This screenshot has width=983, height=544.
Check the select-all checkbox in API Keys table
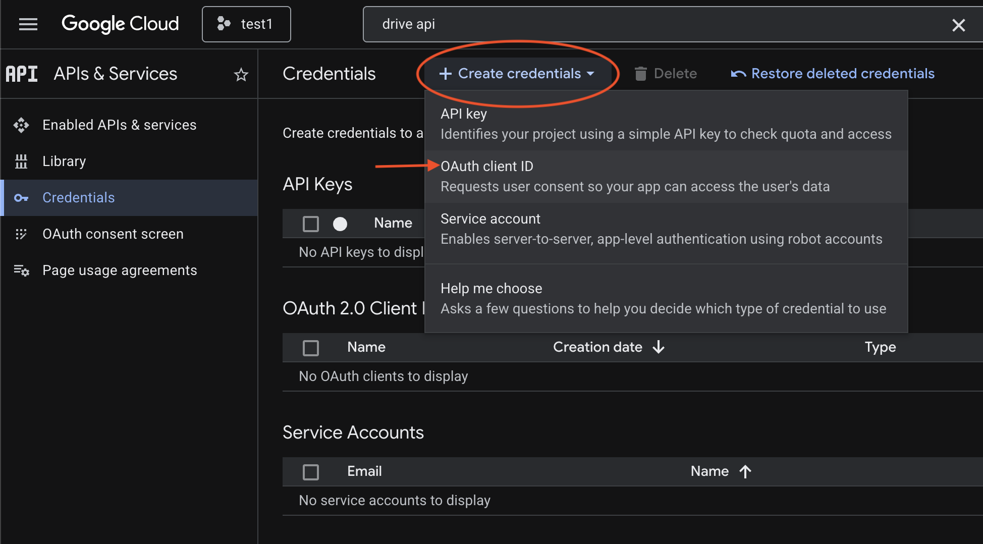[311, 224]
